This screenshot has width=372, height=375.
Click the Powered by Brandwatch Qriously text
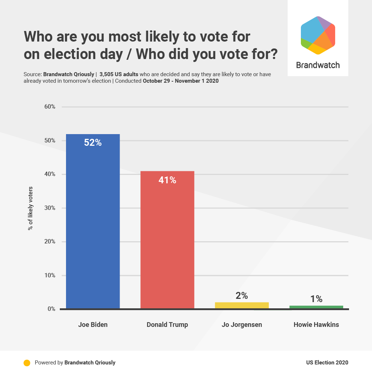point(75,363)
